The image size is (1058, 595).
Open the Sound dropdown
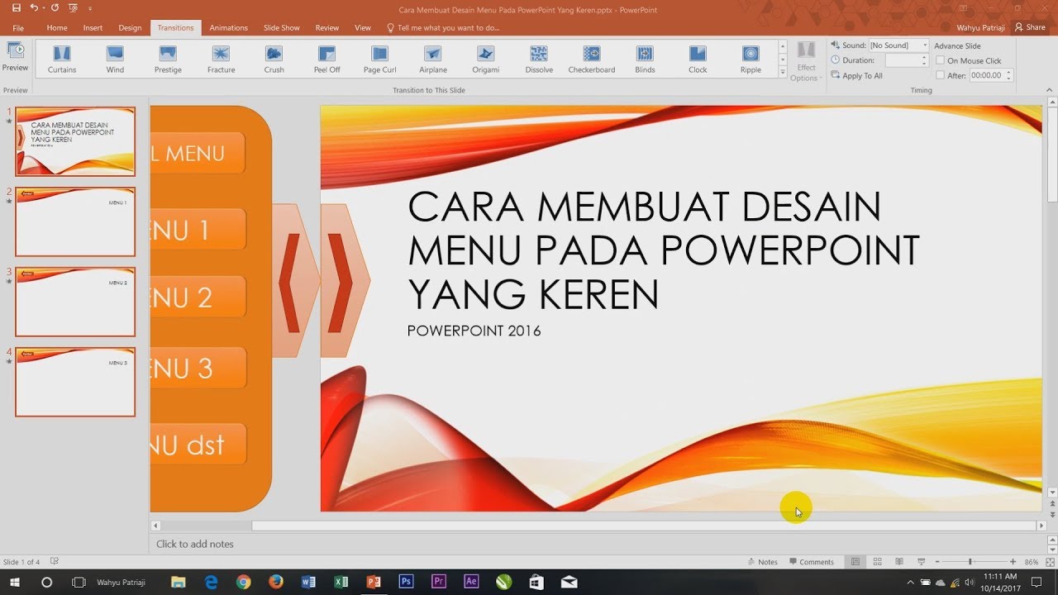pos(923,45)
